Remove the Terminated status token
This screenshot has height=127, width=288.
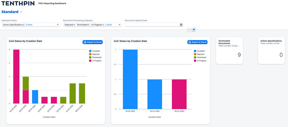tap(88, 25)
